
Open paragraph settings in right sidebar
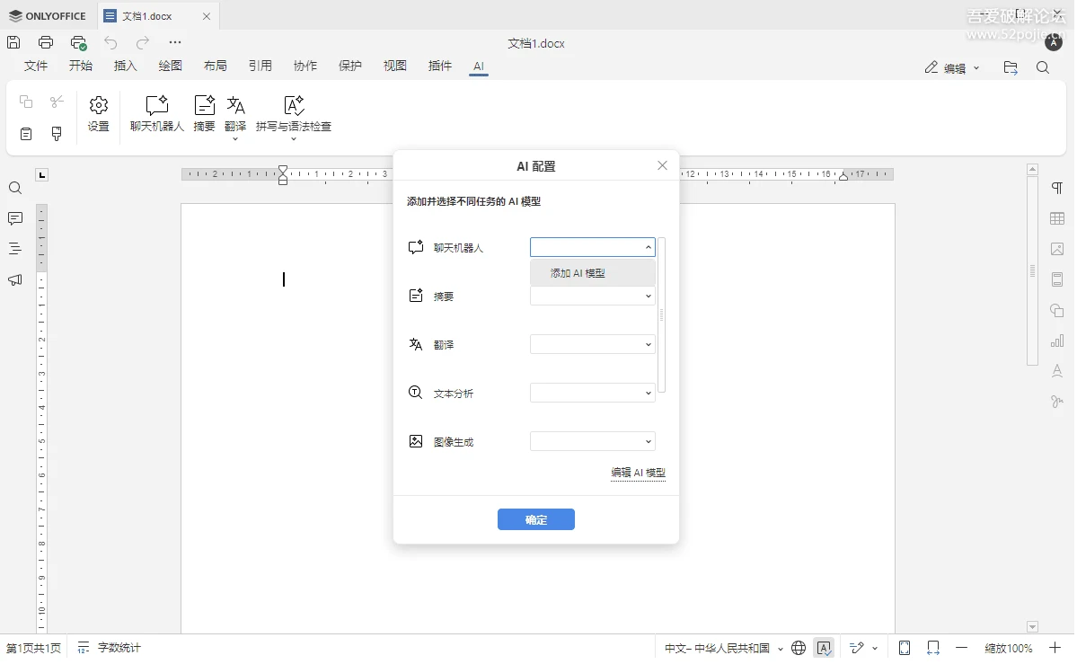[1056, 187]
